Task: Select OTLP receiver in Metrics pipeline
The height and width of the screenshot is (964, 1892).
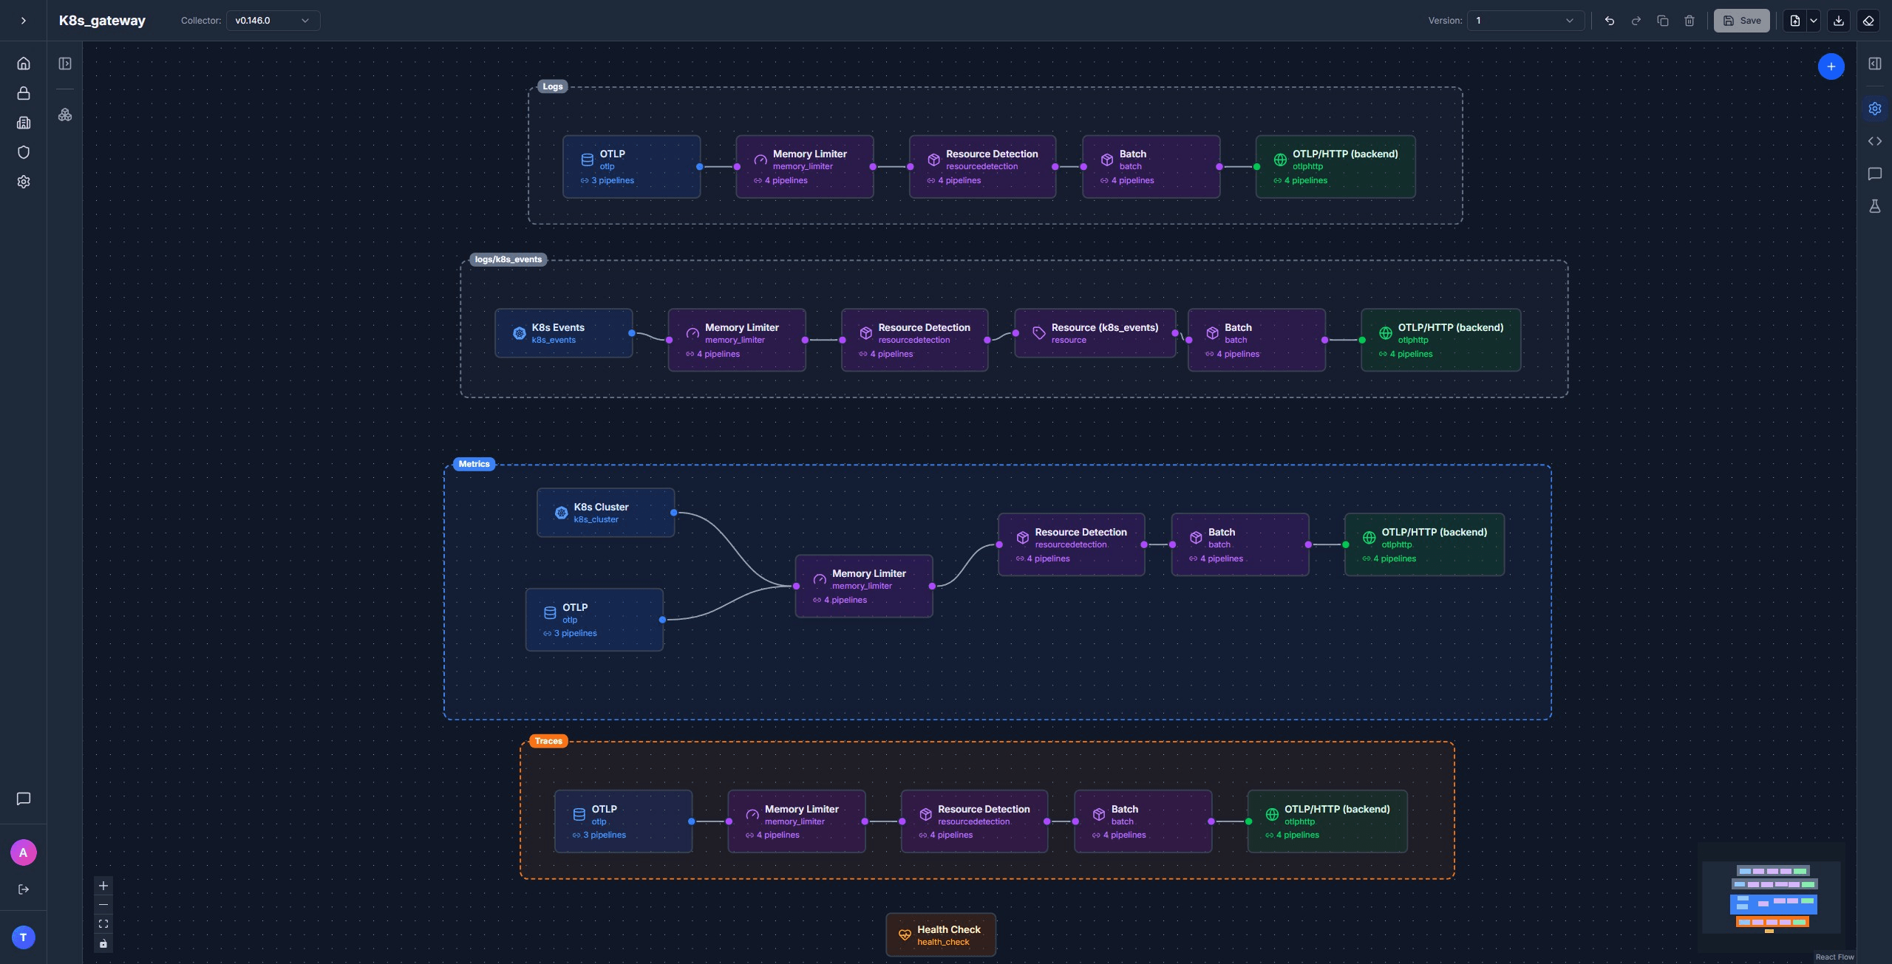Action: click(594, 620)
